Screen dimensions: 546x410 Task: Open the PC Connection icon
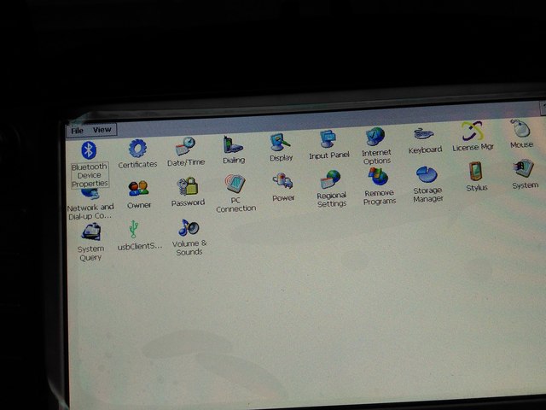pyautogui.click(x=235, y=184)
